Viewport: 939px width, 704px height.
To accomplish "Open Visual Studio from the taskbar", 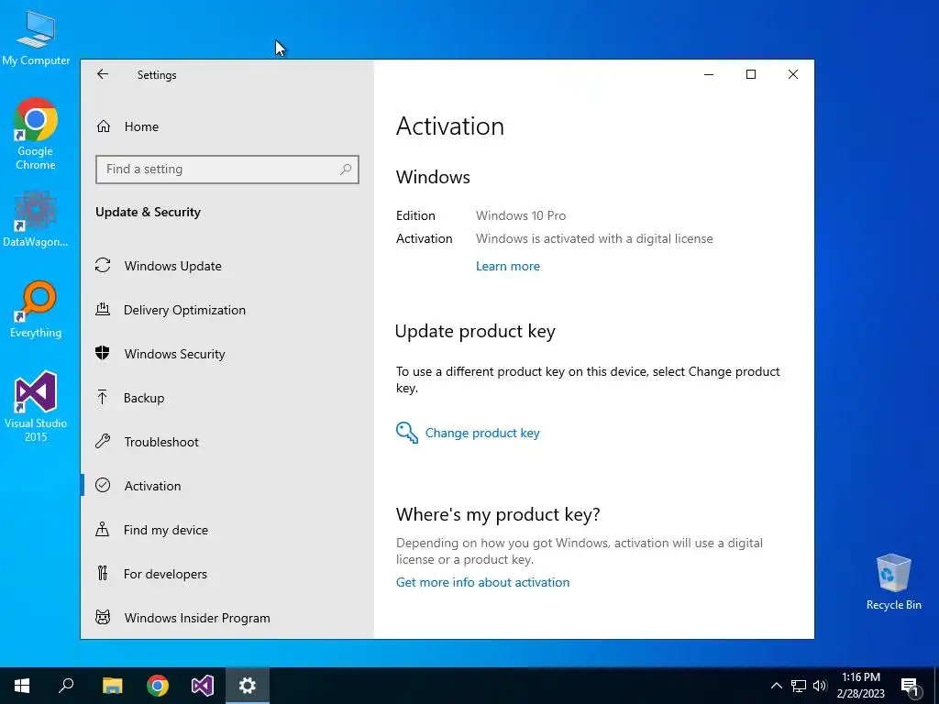I will (203, 686).
